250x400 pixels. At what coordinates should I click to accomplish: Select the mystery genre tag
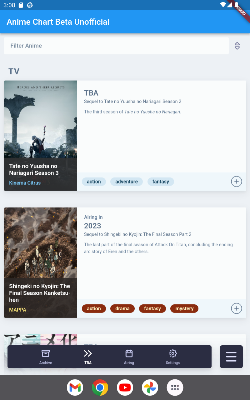(184, 308)
